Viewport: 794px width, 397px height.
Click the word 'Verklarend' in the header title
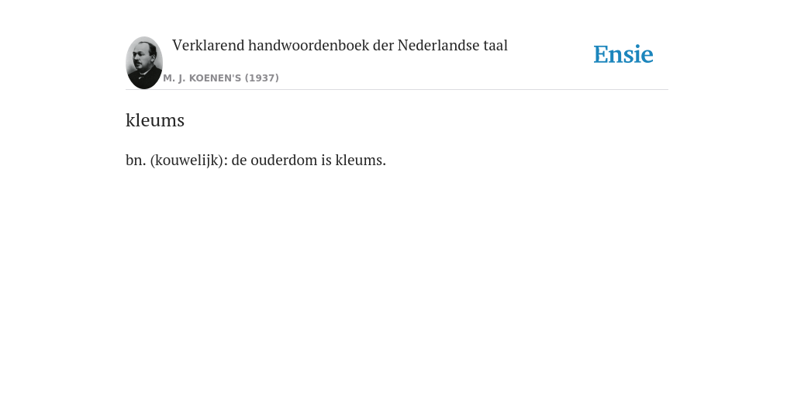point(208,46)
